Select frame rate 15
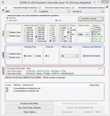110x116 pixels. [x=68, y=28]
